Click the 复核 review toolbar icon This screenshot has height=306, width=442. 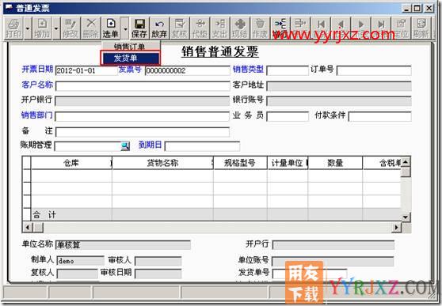point(180,28)
